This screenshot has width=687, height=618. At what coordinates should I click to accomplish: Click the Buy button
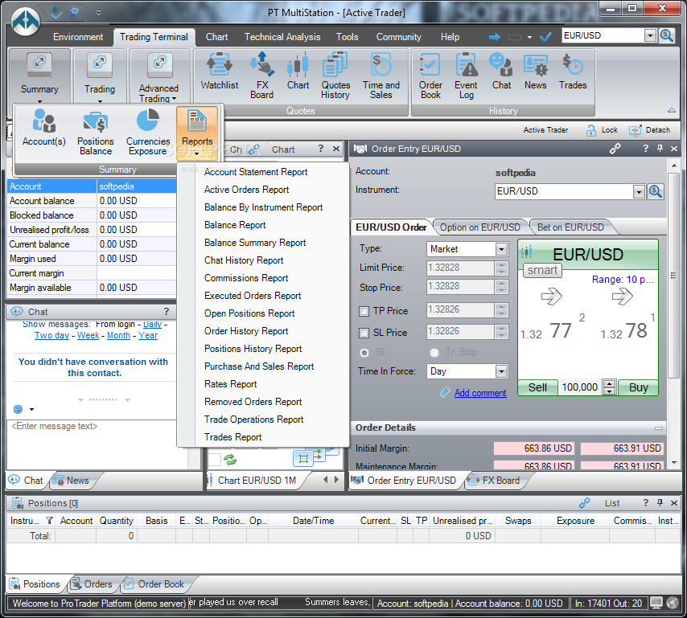pos(639,387)
